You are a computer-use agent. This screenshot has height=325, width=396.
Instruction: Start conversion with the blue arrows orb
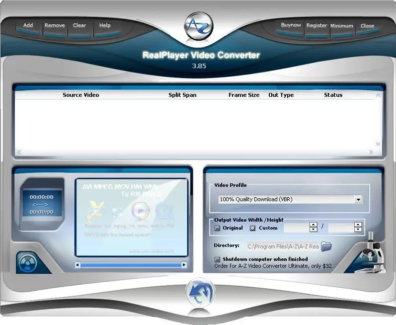coord(200,292)
